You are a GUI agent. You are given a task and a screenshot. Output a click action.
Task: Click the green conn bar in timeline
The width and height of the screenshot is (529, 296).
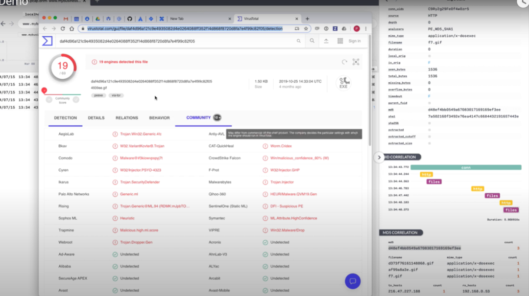(x=466, y=167)
